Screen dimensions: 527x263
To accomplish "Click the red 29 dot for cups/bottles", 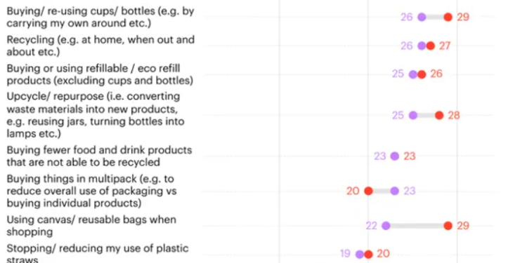I will [448, 17].
